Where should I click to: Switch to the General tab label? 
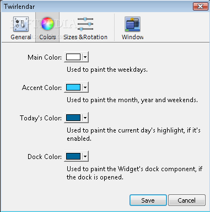point(21,37)
